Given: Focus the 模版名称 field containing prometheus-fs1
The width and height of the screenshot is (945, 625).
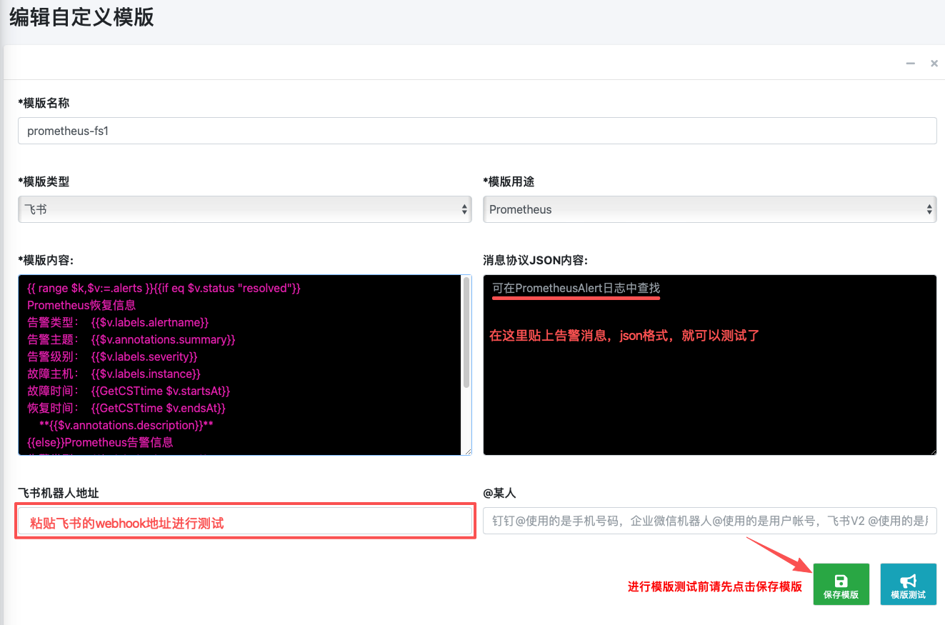Looking at the screenshot, I should click(x=477, y=131).
